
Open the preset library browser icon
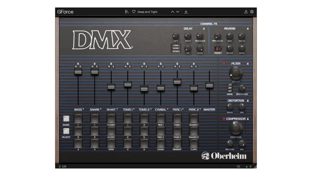[x=126, y=12]
